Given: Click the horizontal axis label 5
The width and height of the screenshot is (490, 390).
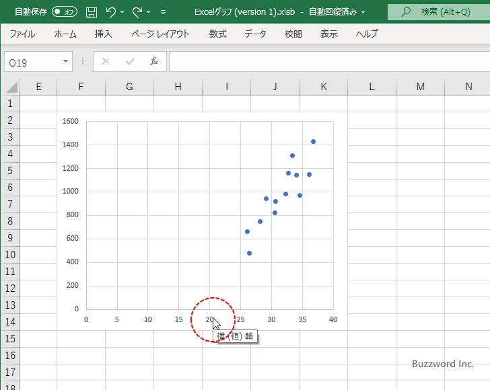Looking at the screenshot, I should pos(117,319).
